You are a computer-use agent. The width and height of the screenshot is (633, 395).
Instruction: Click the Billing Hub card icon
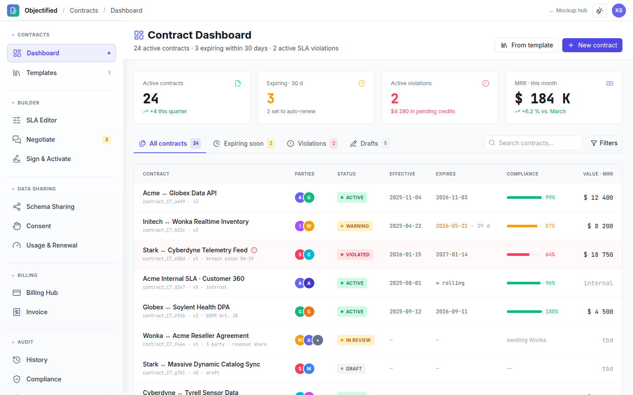pyautogui.click(x=17, y=293)
